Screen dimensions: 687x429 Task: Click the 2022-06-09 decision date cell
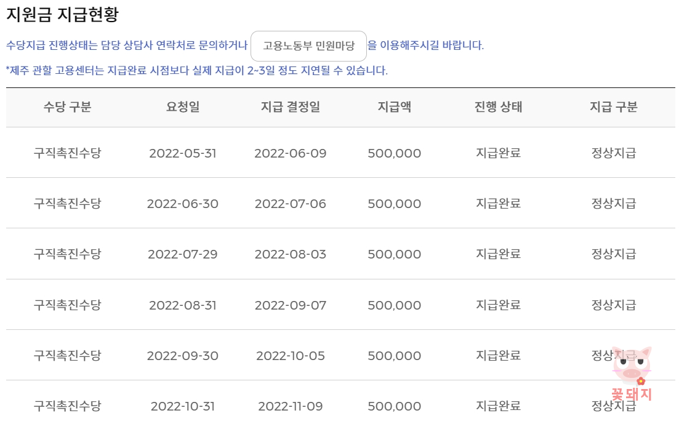(291, 153)
